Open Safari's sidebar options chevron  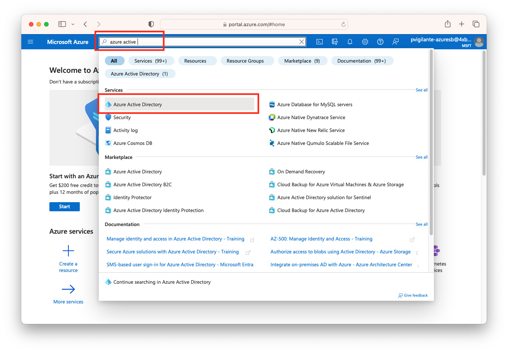73,24
